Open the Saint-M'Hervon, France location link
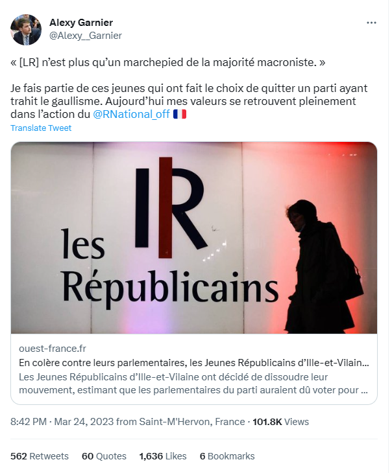 point(192,422)
